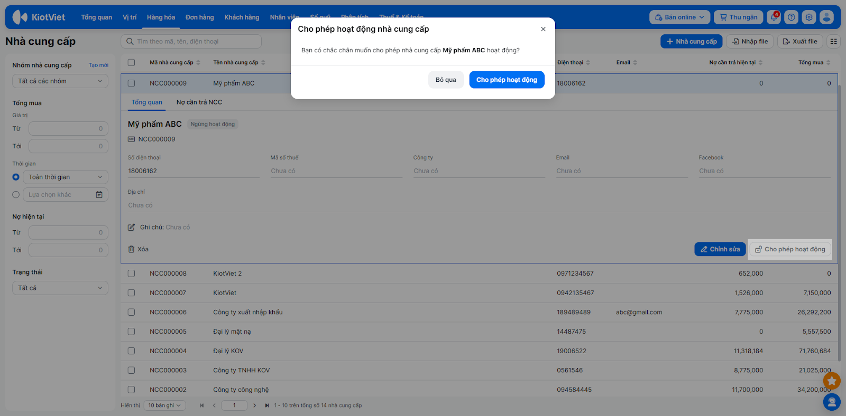Toggle the select-all header checkbox
The image size is (846, 416).
(132, 62)
